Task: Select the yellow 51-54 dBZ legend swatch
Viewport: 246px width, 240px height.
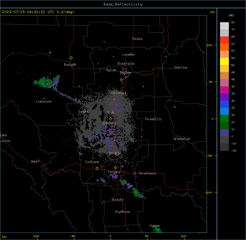Action: [224, 61]
